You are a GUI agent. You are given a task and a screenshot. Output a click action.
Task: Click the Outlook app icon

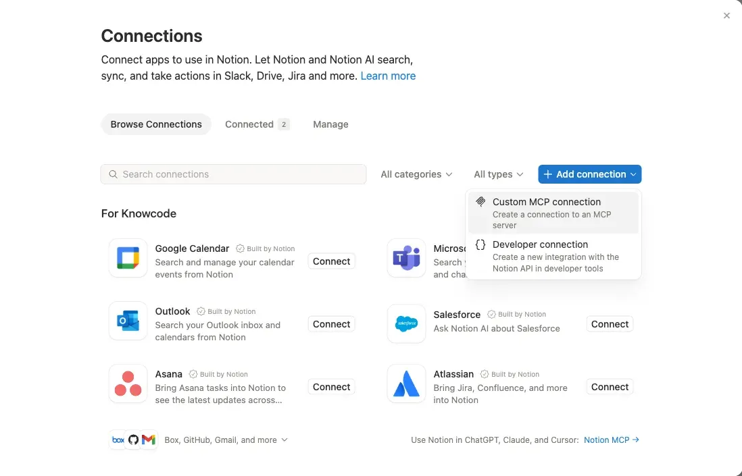(128, 321)
